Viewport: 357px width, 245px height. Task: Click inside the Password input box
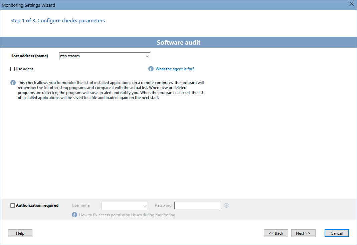pyautogui.click(x=197, y=205)
